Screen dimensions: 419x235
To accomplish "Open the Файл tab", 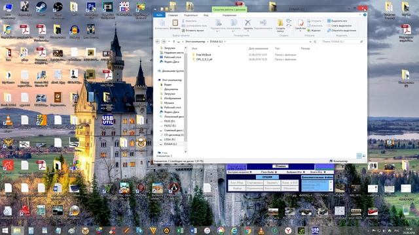I will [x=159, y=15].
